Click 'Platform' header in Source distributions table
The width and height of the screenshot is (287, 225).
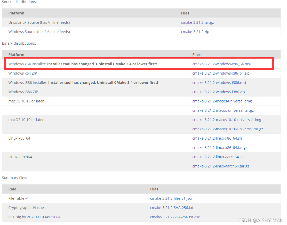pyautogui.click(x=16, y=13)
